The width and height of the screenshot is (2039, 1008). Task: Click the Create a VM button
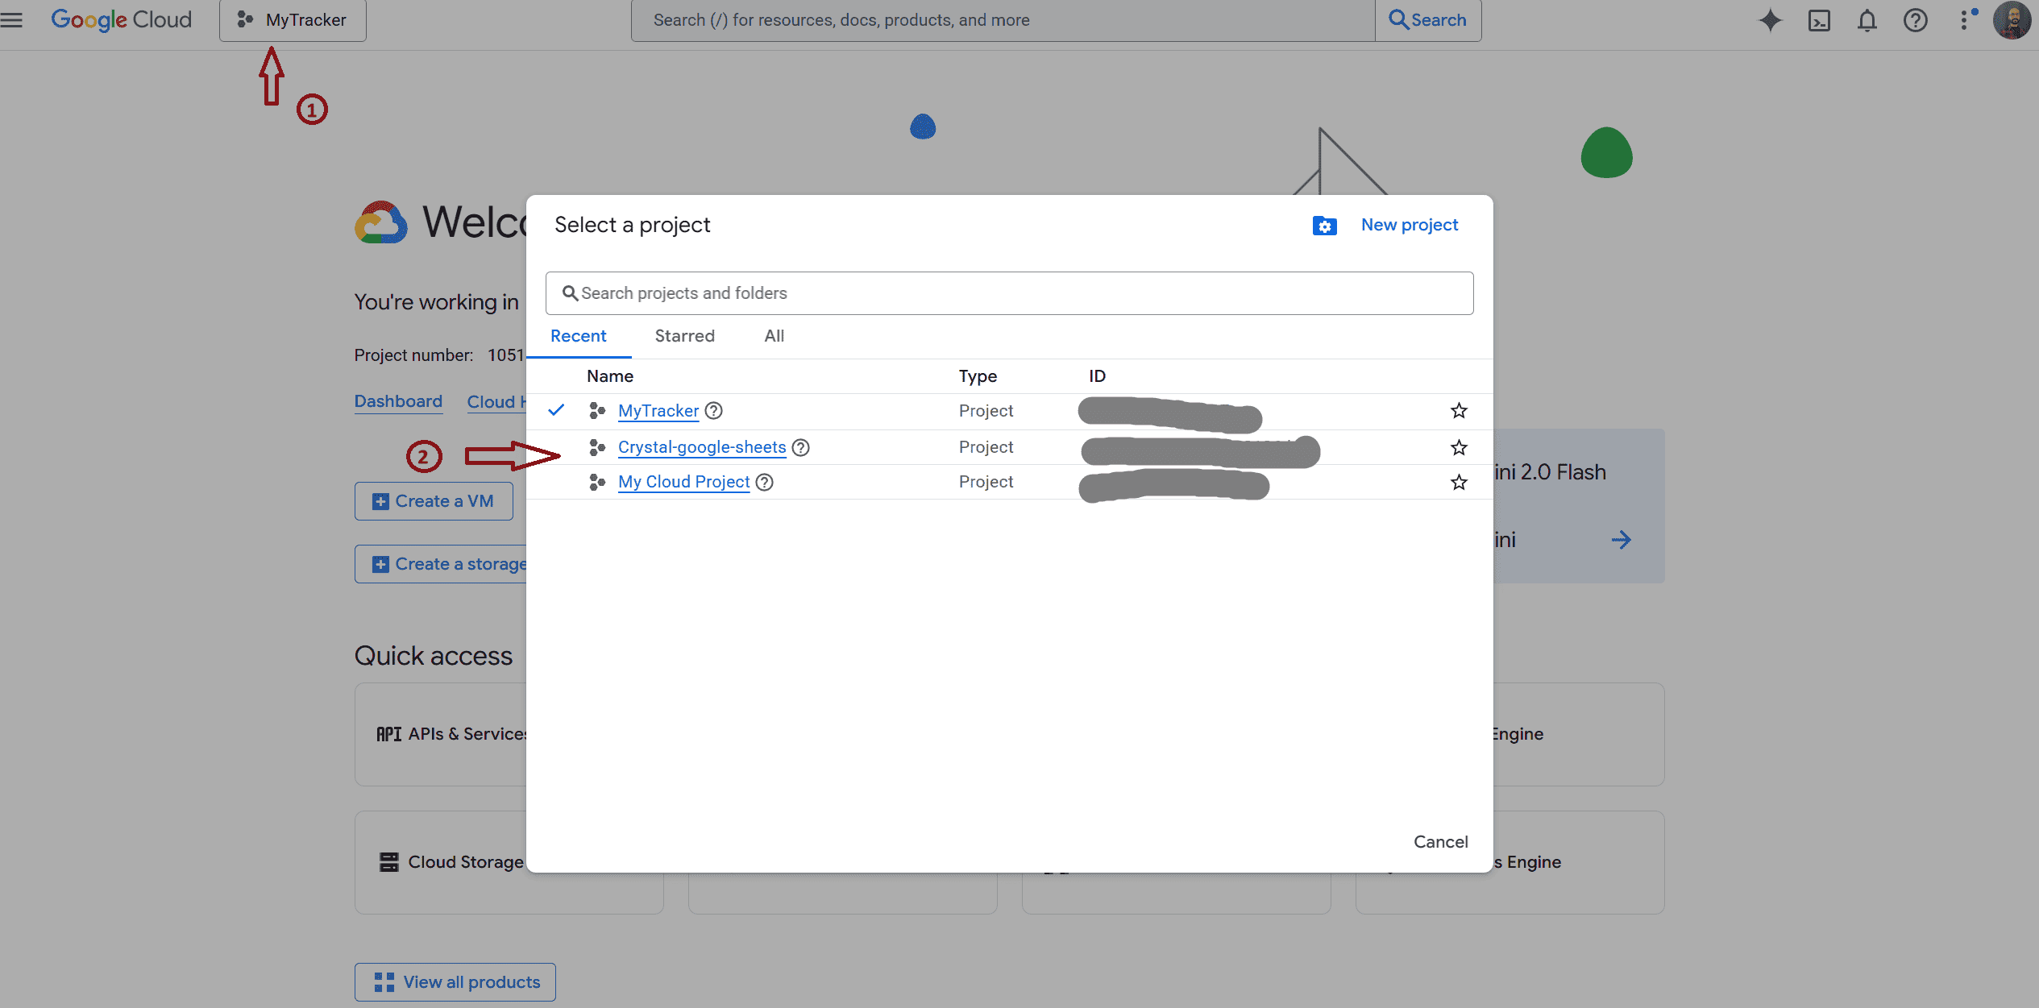(434, 501)
